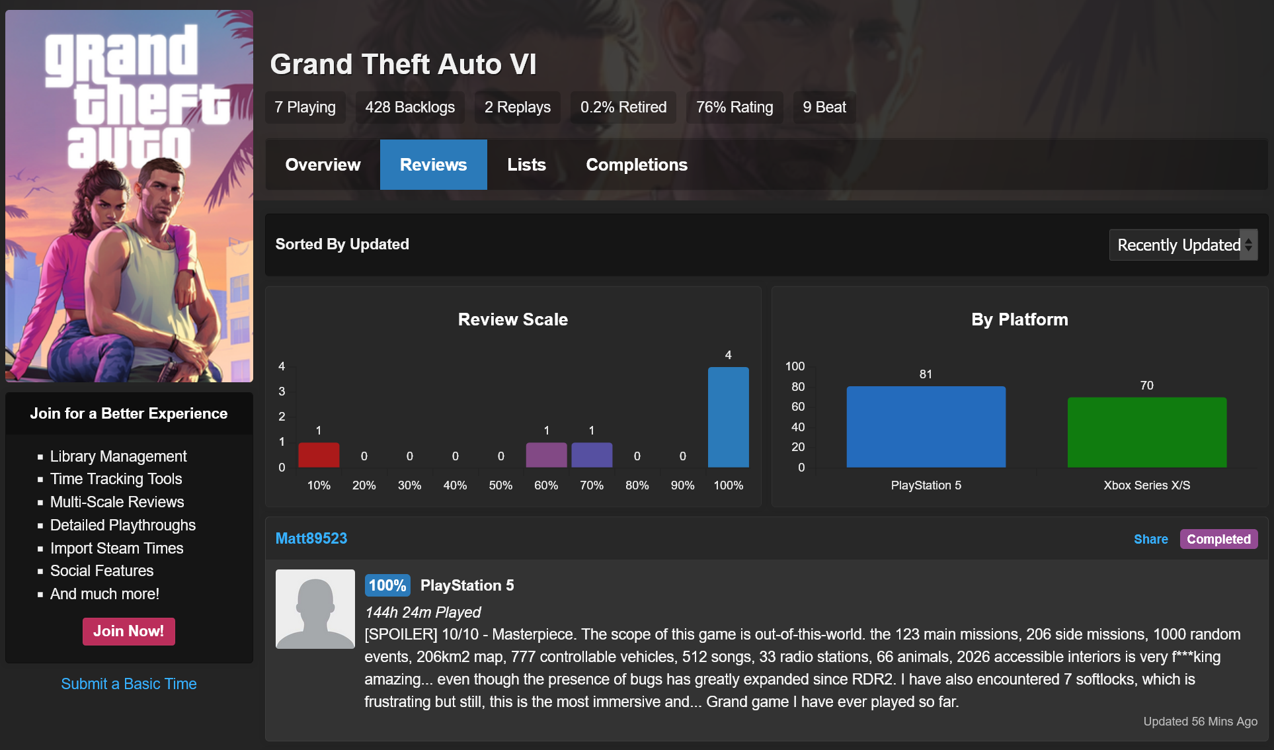
Task: Click the 7 Playing stat badge
Action: click(305, 107)
